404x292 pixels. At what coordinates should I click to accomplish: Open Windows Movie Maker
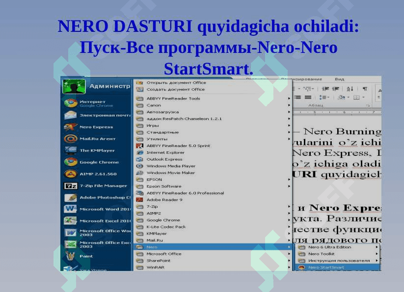213,173
